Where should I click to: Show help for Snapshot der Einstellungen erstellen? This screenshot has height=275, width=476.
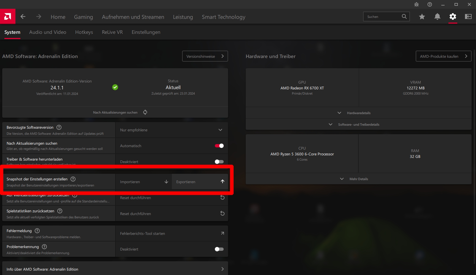pyautogui.click(x=73, y=179)
